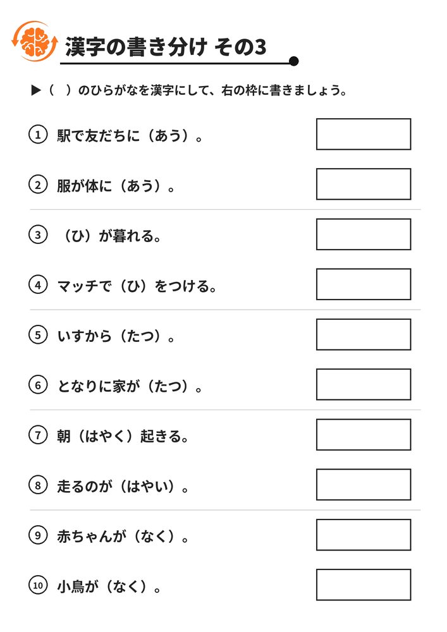Select answer box for 朝(はやく)起きる
Image resolution: width=447 pixels, height=632 pixels.
364,435
